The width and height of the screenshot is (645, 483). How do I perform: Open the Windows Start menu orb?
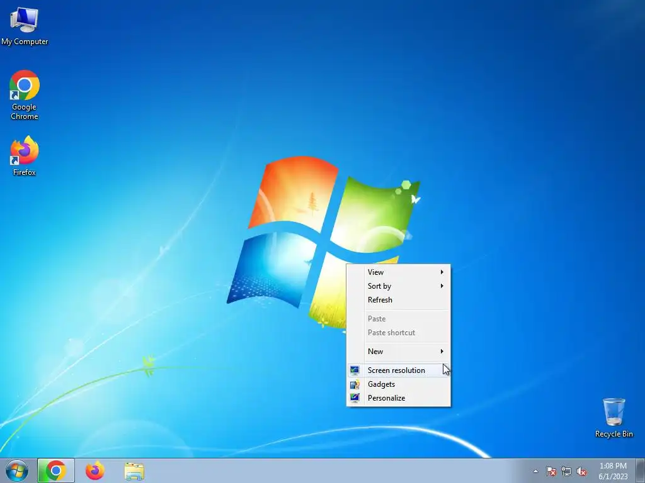coord(17,470)
